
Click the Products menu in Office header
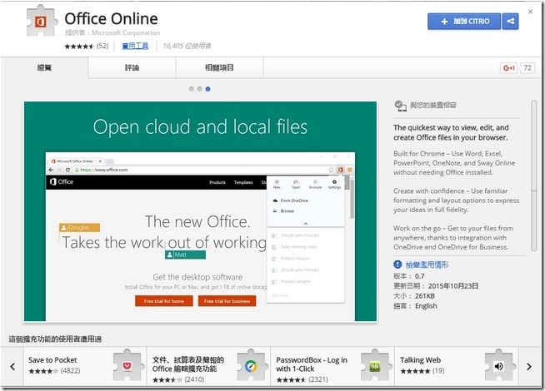[217, 182]
